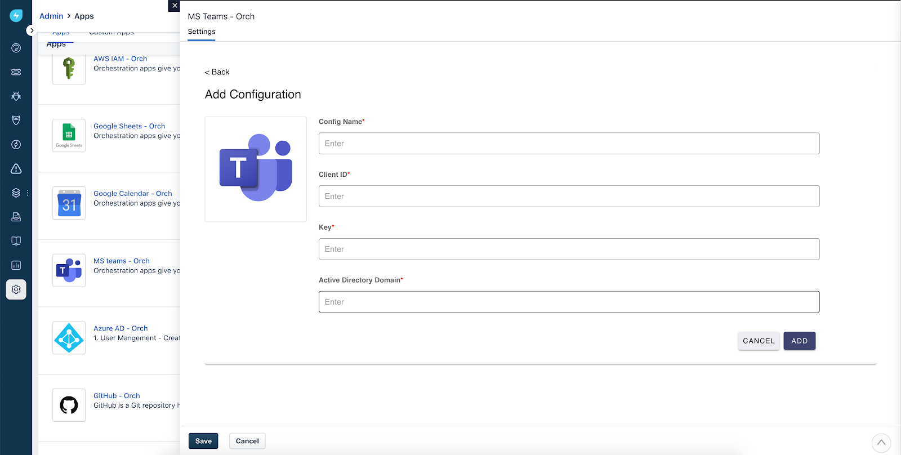Image resolution: width=901 pixels, height=455 pixels.
Task: Open the circled lightning icon in sidebar
Action: tap(16, 145)
